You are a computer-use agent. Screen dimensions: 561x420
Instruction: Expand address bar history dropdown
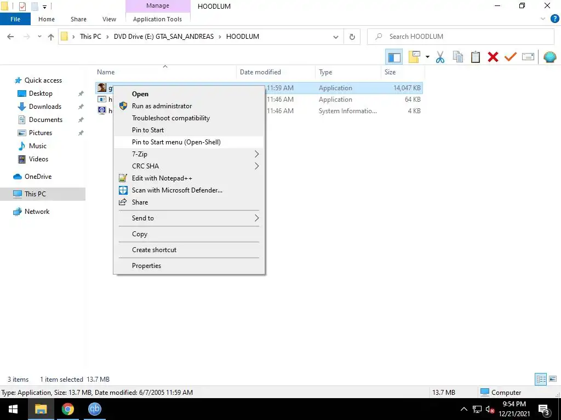coord(336,37)
